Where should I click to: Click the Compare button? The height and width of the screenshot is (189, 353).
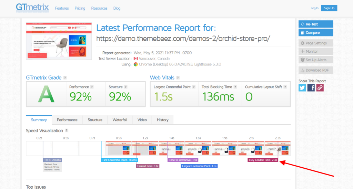click(316, 33)
